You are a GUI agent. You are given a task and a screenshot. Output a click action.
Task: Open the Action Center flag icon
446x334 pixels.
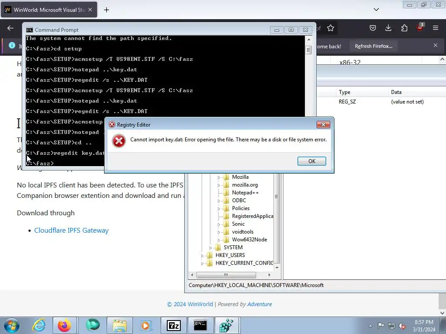[x=381, y=325]
